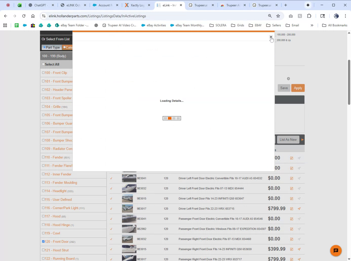Edit the WRX 653715 listing
351x261 pixels.
tap(291, 209)
